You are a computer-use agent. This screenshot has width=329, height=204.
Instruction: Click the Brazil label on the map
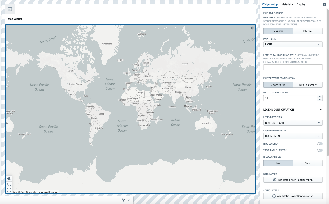pyautogui.click(x=101, y=114)
